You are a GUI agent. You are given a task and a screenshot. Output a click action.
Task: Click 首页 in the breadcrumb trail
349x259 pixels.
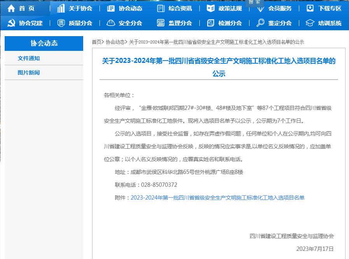point(96,42)
